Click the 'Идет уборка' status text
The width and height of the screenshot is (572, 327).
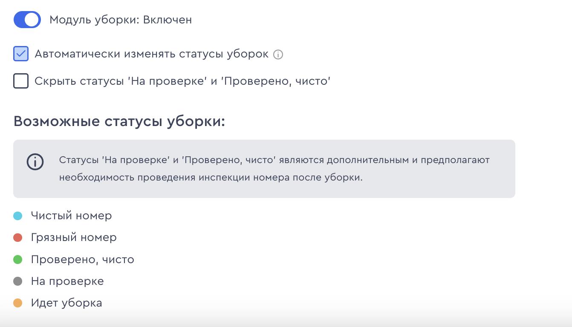click(66, 303)
